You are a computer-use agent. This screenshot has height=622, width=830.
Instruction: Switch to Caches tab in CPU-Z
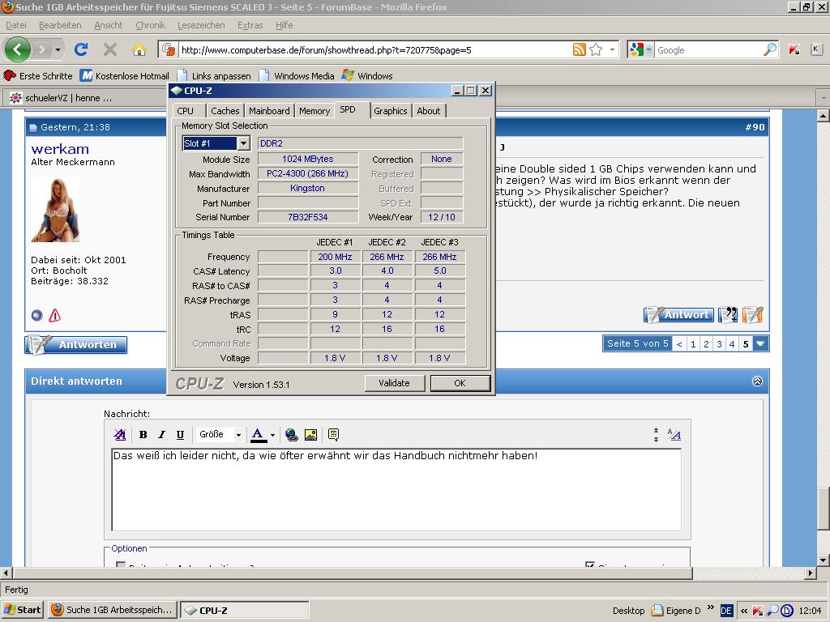(225, 111)
